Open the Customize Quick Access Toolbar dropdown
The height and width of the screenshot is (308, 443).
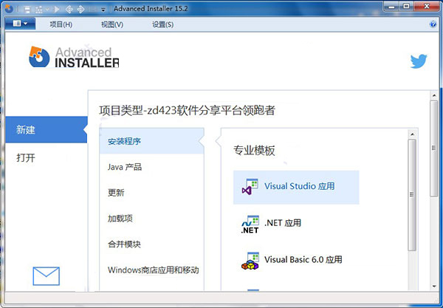pyautogui.click(x=103, y=10)
